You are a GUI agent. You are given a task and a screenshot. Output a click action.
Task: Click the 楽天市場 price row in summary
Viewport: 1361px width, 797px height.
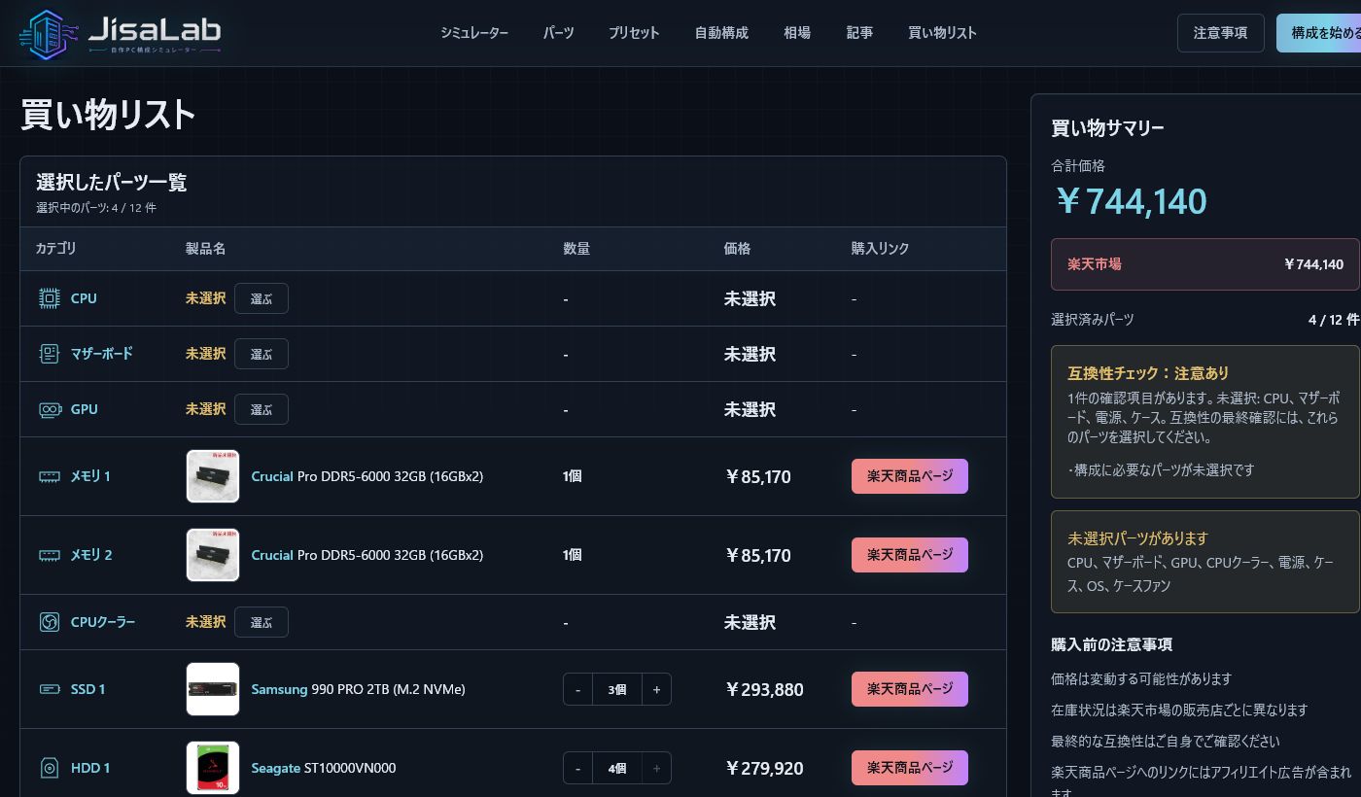click(1205, 264)
